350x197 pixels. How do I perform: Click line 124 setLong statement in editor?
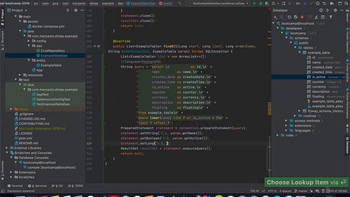[145, 143]
